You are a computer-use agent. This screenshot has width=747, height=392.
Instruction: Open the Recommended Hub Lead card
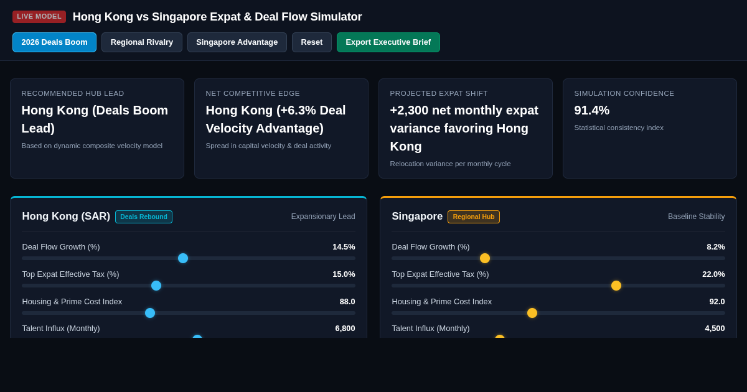click(x=97, y=129)
